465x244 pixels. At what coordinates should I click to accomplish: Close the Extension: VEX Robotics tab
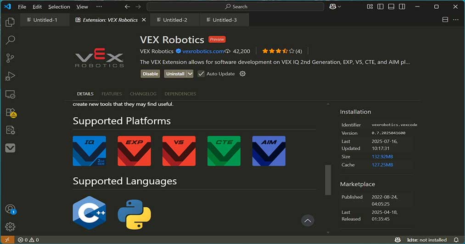coord(144,20)
